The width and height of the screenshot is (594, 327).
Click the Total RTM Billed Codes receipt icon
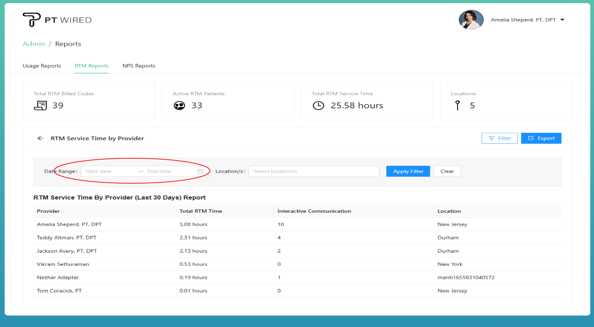pyautogui.click(x=40, y=106)
